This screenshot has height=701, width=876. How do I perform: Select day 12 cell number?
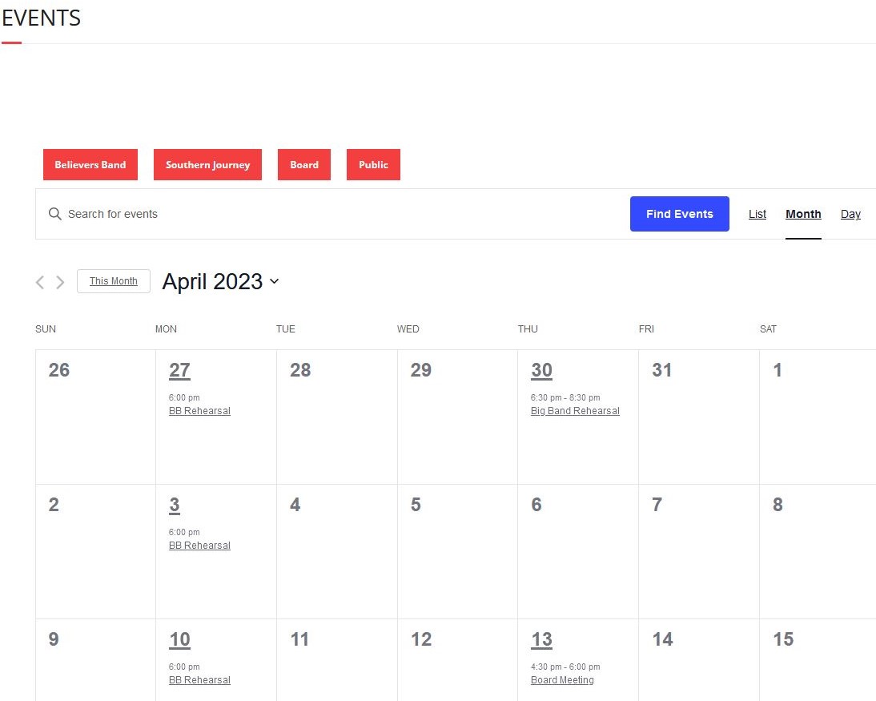coord(420,639)
